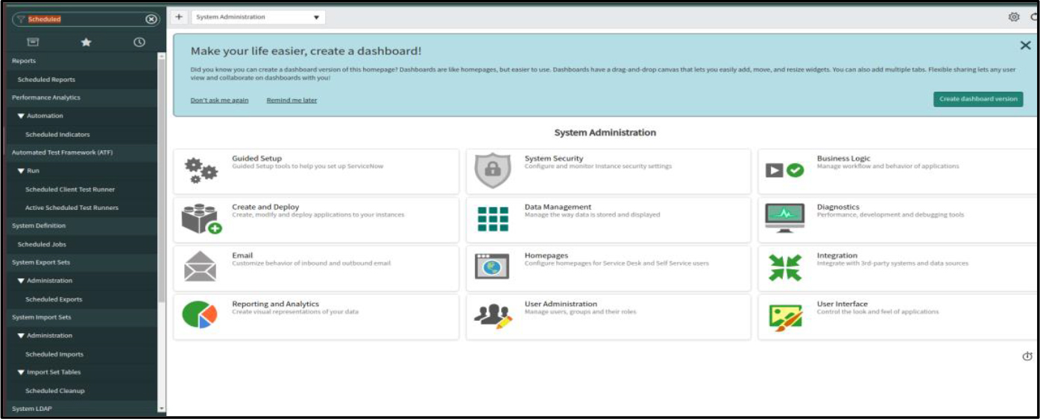Open the Diagnostics title link

pyautogui.click(x=838, y=207)
